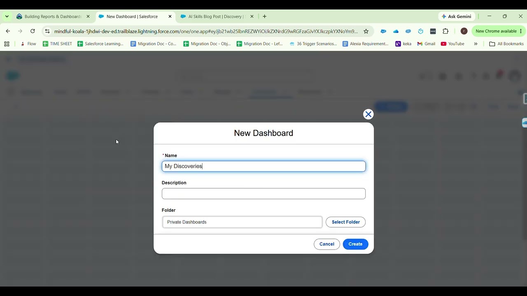Open the YouTube bookmark
The height and width of the screenshot is (296, 527).
[452, 44]
